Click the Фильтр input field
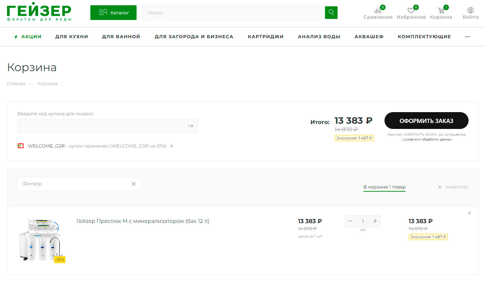The image size is (485, 281). [x=79, y=184]
